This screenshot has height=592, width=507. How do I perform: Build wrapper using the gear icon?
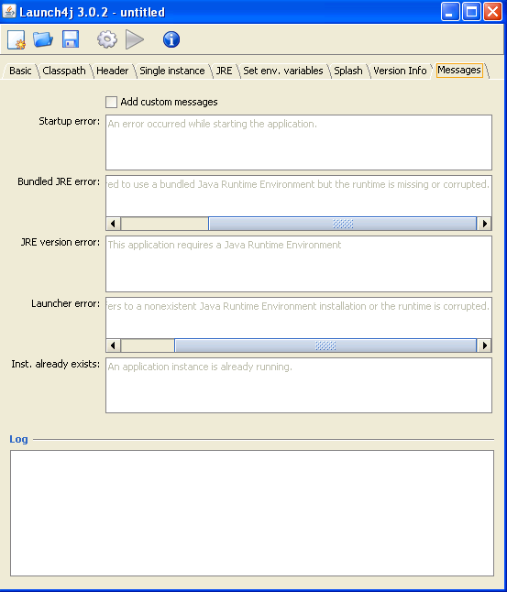107,39
